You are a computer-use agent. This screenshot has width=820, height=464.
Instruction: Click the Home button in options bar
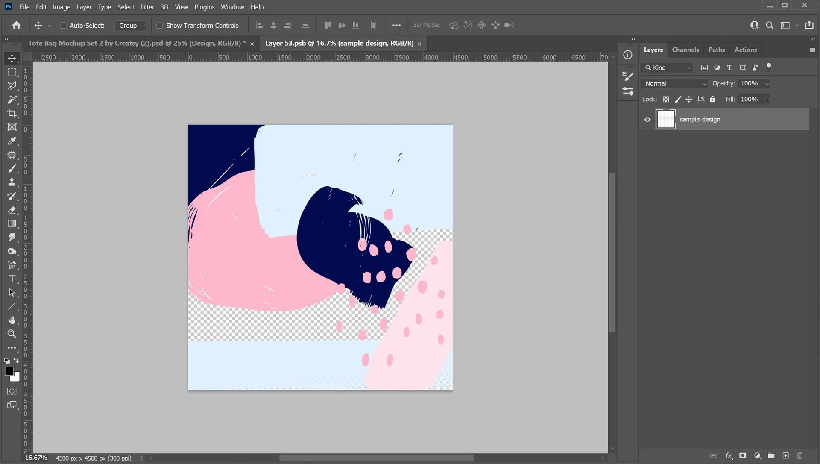pos(16,25)
